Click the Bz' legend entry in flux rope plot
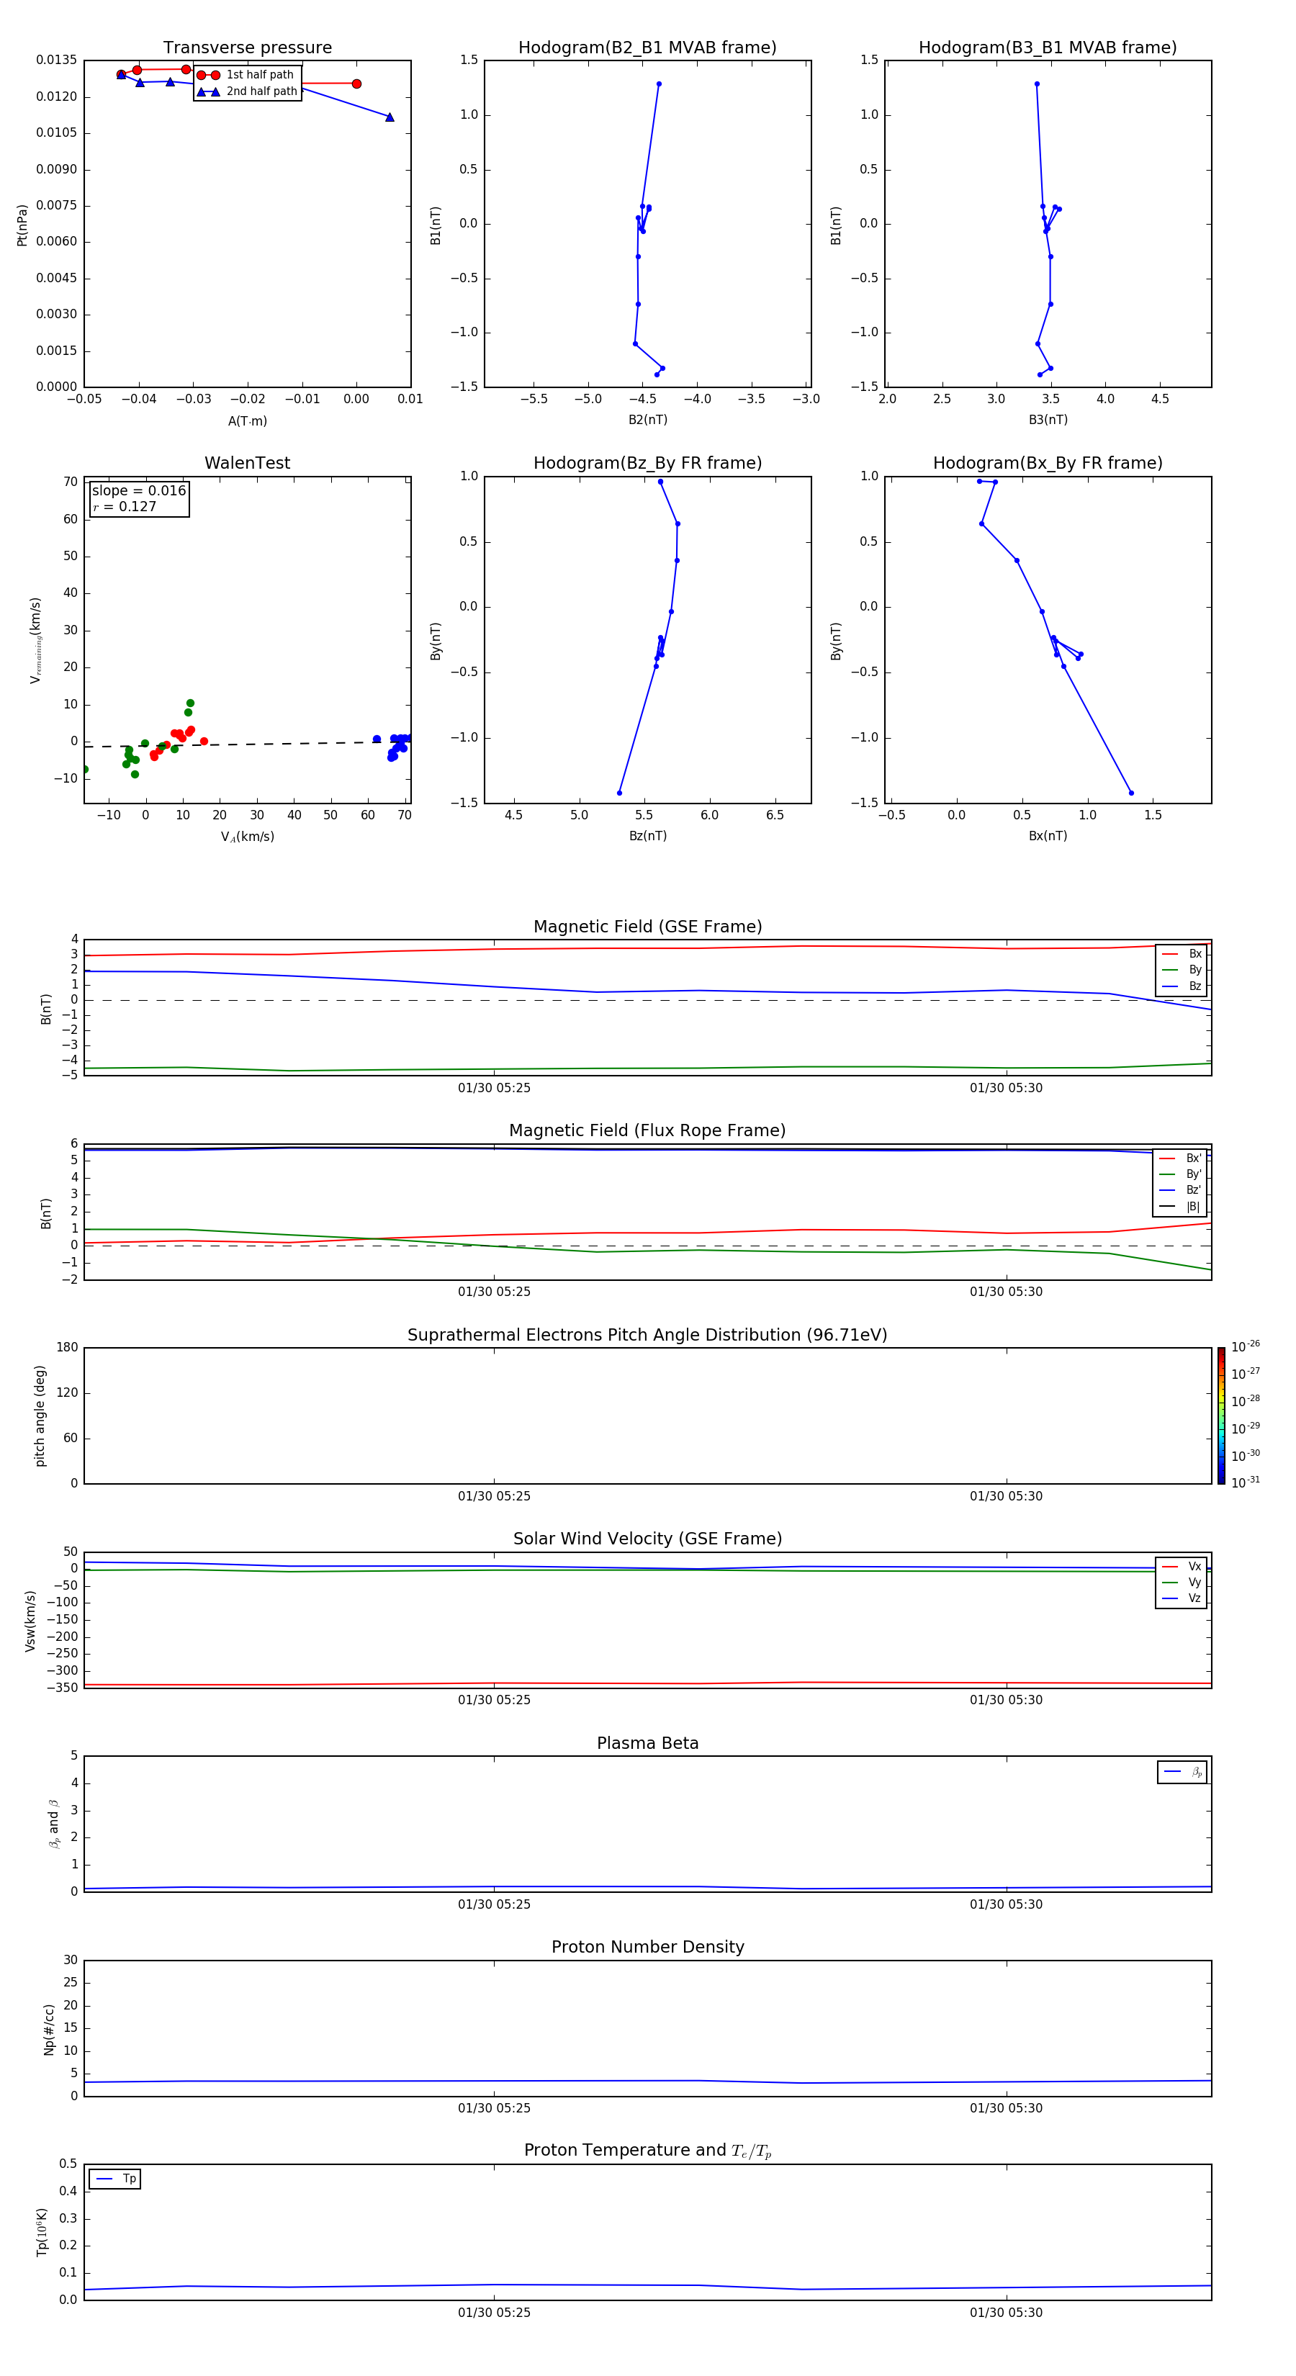The height and width of the screenshot is (2376, 1296). (1180, 1191)
